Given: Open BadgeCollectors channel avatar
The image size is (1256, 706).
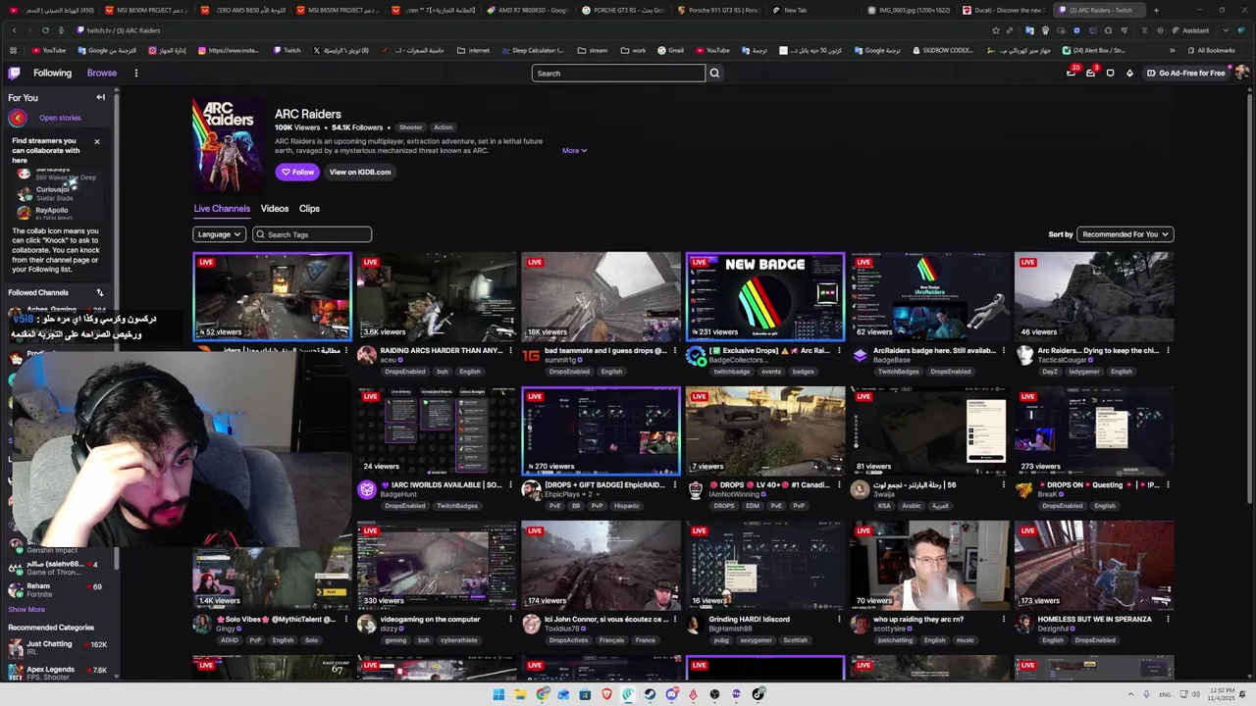Looking at the screenshot, I should (696, 355).
